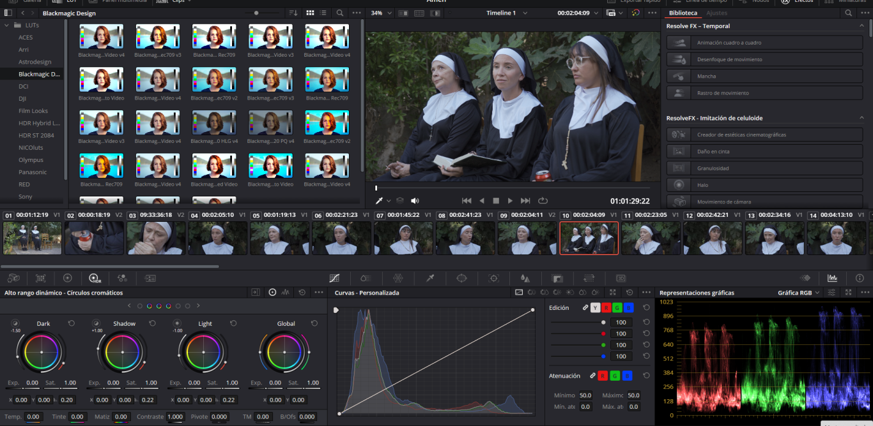The height and width of the screenshot is (426, 873).
Task: Mute viewer audio with speaker icon
Action: (415, 201)
